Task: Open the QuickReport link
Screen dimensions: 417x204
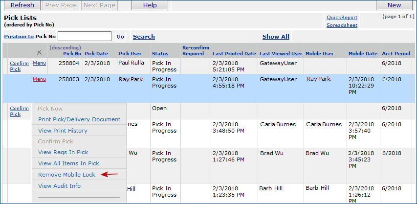Action: (x=342, y=18)
